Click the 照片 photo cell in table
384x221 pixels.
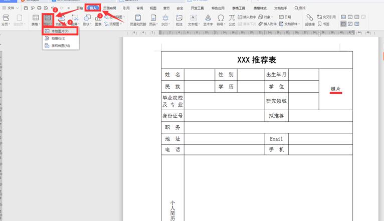point(336,89)
